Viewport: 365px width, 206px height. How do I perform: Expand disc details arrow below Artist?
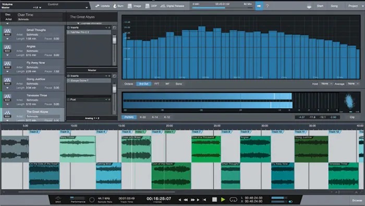[7, 23]
